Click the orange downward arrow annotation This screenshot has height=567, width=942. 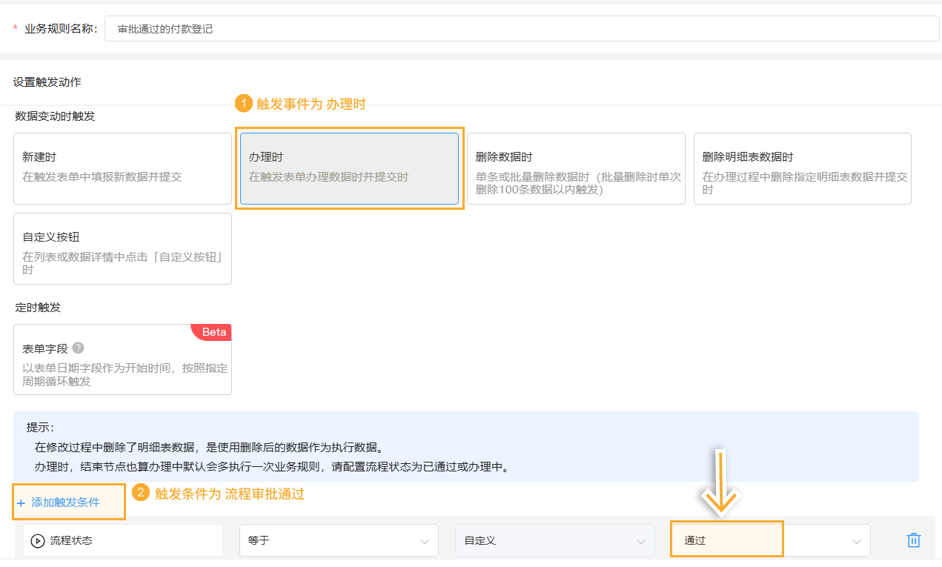tap(720, 483)
